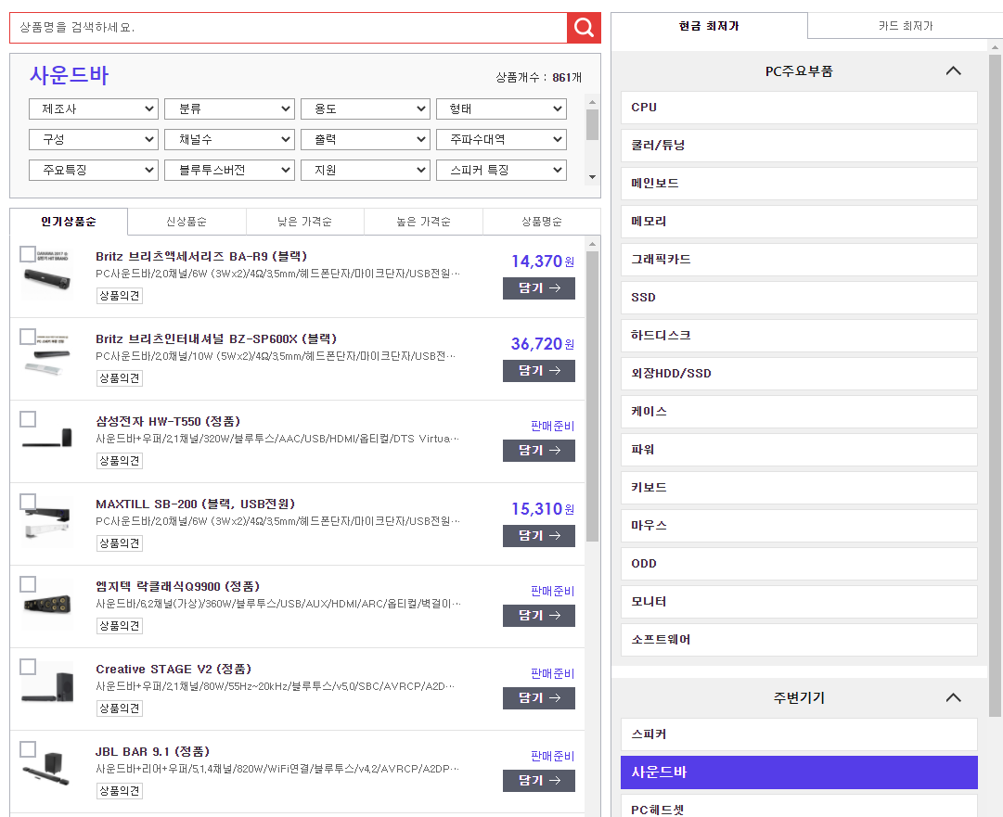Image resolution: width=1003 pixels, height=817 pixels.
Task: Open the 엠지텍 락클래식Q9900 (정품) title link
Action: [178, 586]
